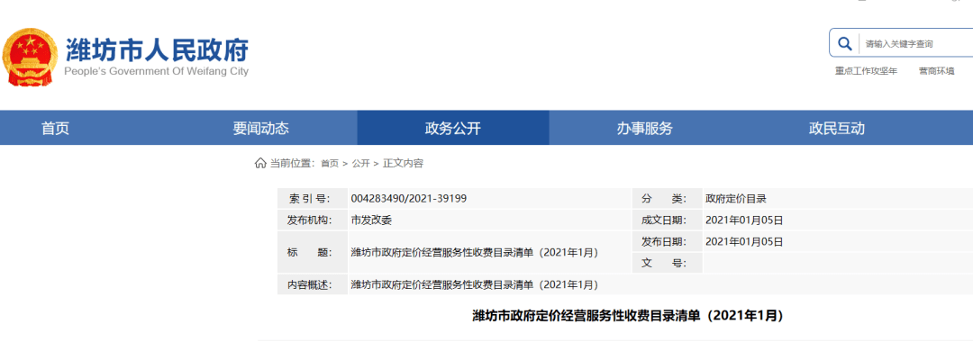The width and height of the screenshot is (973, 342).
Task: Go to the 办事服务 tab
Action: click(645, 128)
